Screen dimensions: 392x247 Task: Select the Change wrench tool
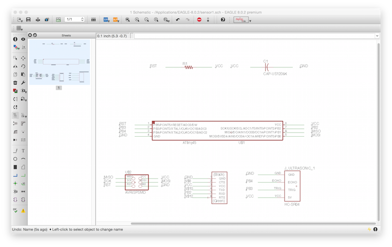(x=23, y=83)
